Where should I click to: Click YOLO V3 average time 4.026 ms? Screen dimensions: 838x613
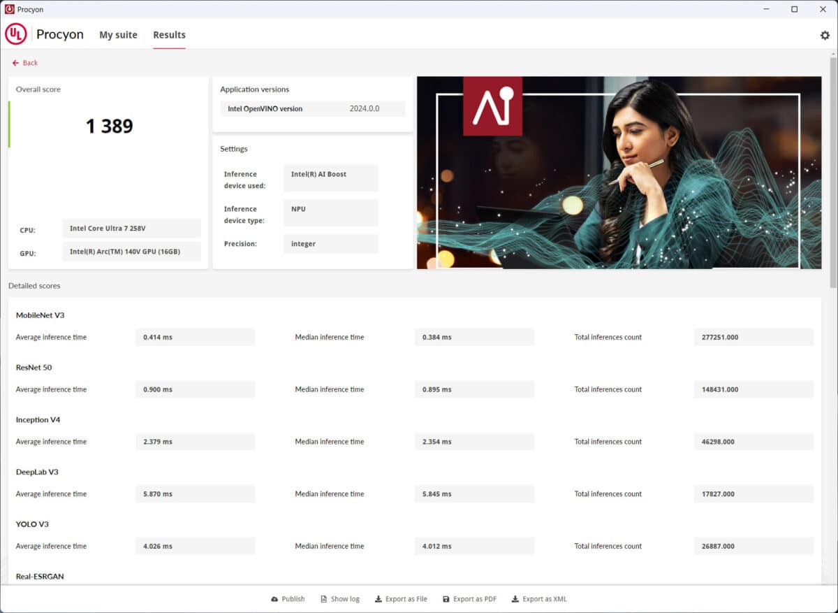[x=196, y=547]
